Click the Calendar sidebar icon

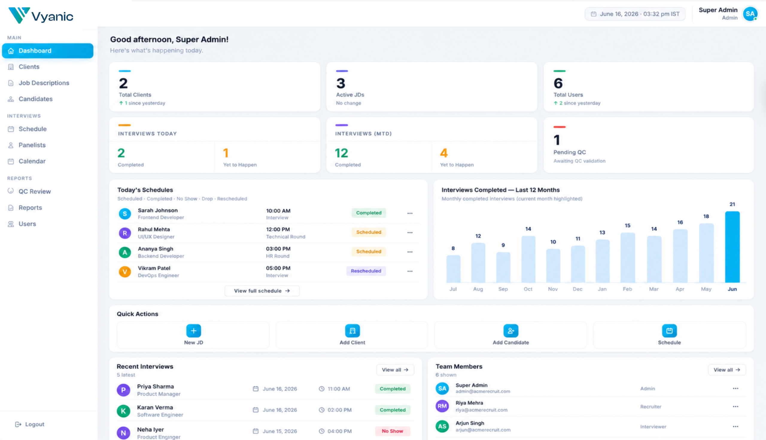11,161
